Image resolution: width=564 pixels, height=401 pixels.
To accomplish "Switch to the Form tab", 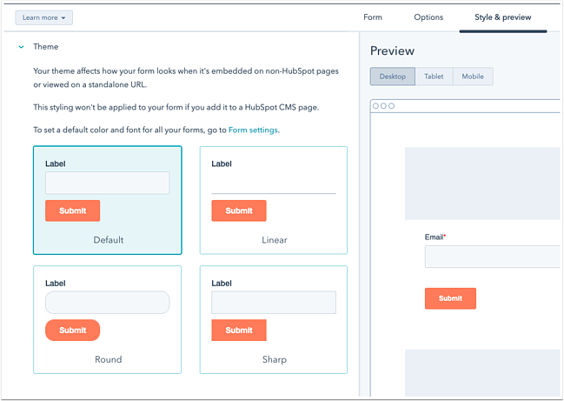I will pyautogui.click(x=373, y=17).
